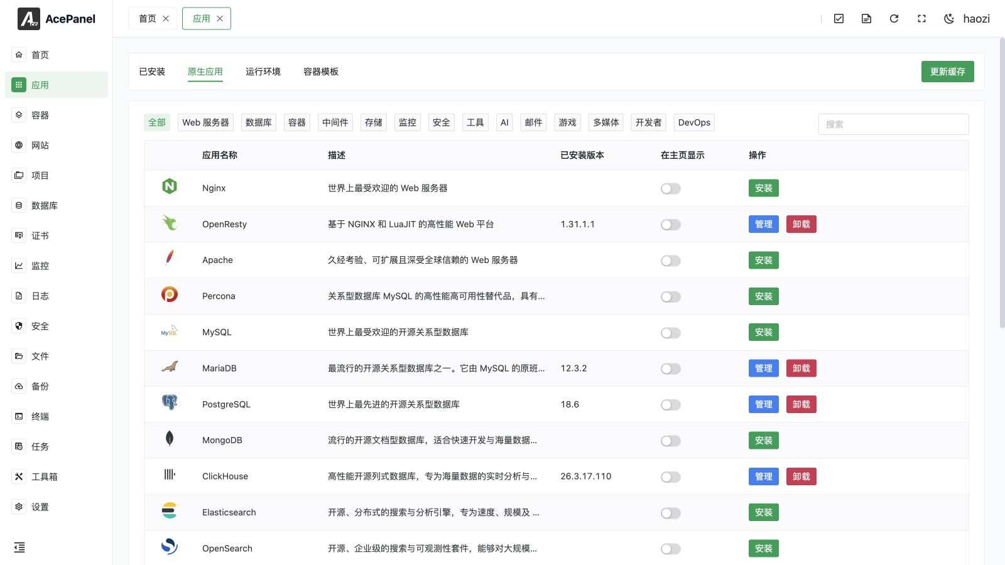Filter apps by DevOps category
The image size is (1005, 565).
(694, 122)
